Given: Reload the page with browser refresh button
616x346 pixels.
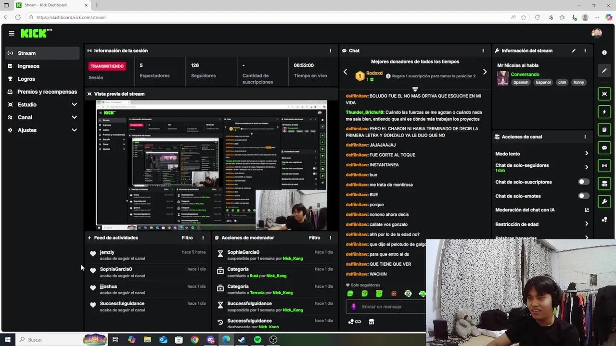Looking at the screenshot, I should (x=18, y=17).
